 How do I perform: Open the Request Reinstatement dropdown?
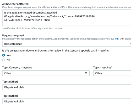[x=67, y=44]
